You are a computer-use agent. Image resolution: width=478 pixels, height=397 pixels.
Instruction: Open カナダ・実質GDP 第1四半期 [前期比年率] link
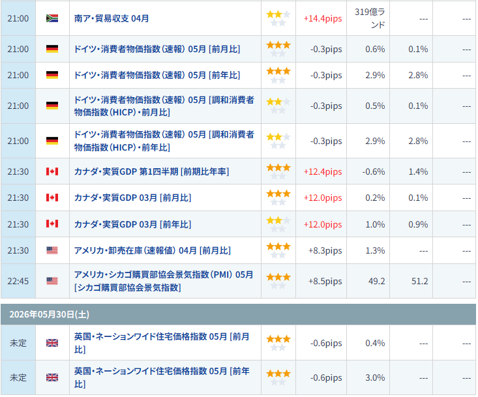(151, 171)
